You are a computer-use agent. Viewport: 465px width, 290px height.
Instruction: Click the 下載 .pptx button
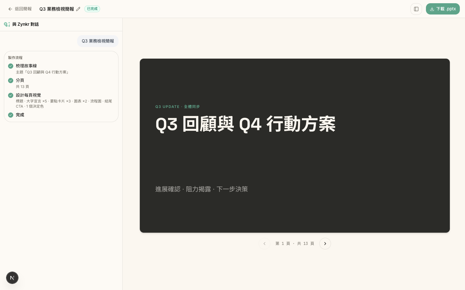tap(443, 9)
